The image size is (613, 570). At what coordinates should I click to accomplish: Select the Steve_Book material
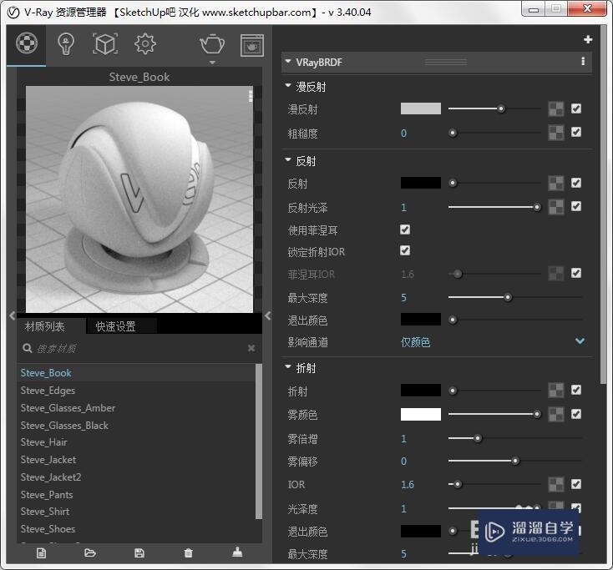coord(137,373)
